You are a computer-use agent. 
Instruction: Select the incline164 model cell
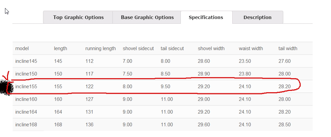click(26, 112)
